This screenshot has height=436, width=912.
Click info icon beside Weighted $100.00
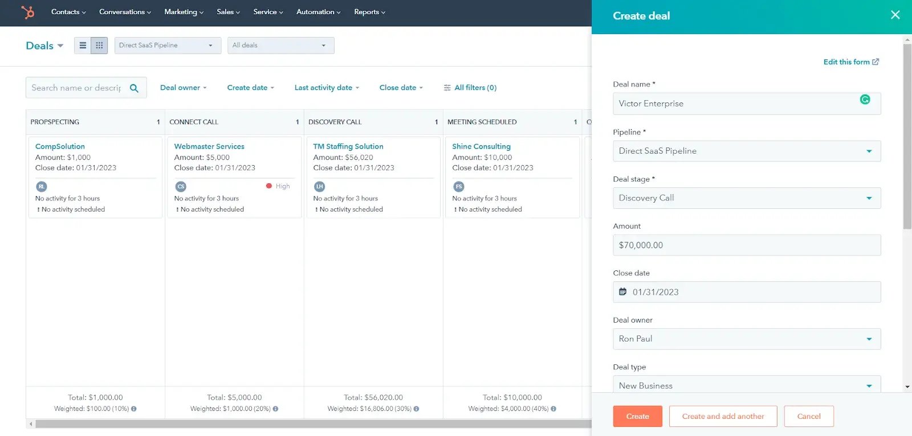click(134, 409)
